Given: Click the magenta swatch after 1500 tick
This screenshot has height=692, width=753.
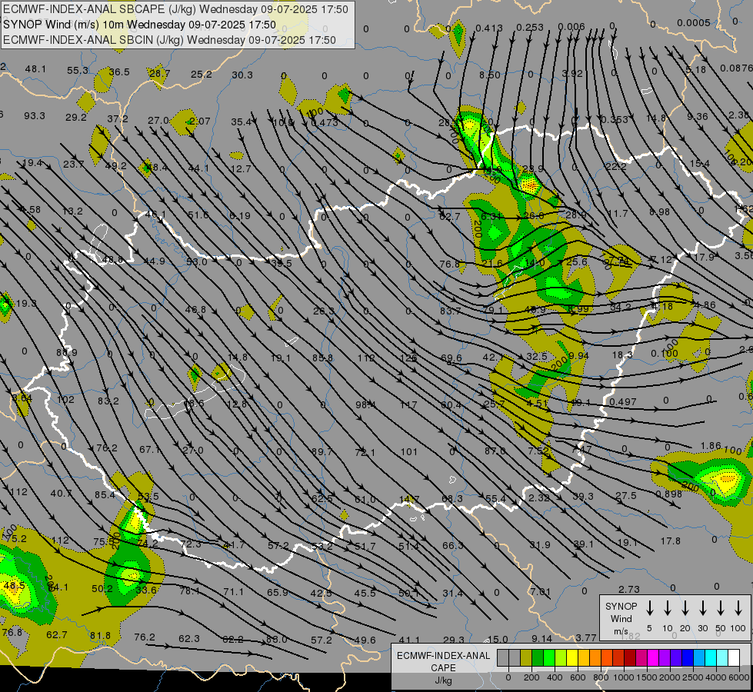Looking at the screenshot, I should (x=653, y=657).
